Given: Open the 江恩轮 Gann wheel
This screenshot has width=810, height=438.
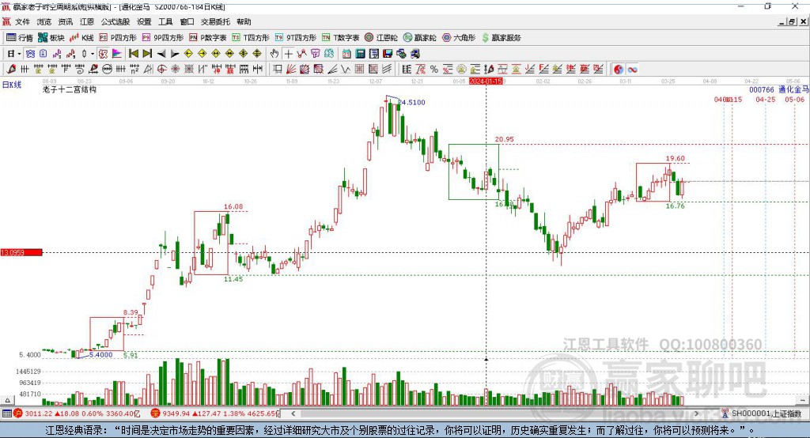Looking at the screenshot, I should pyautogui.click(x=381, y=38).
